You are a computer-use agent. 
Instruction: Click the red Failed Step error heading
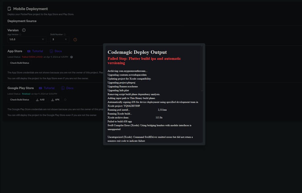coord(144,61)
